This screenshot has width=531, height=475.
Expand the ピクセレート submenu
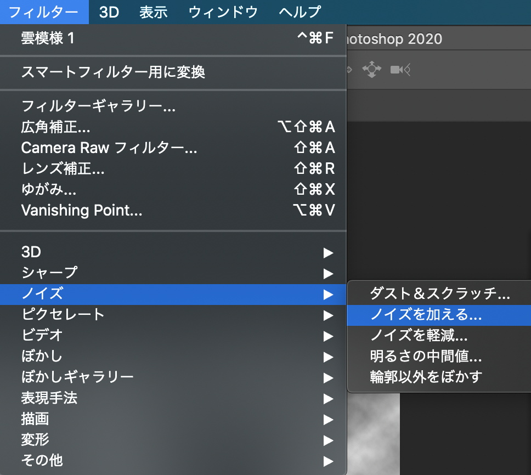click(x=173, y=315)
